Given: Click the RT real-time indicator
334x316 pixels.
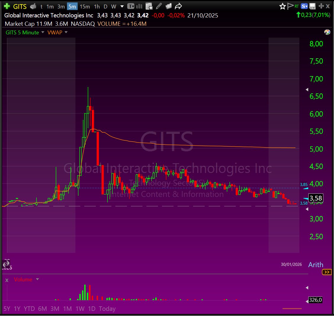Looking at the screenshot, I should [296, 7].
